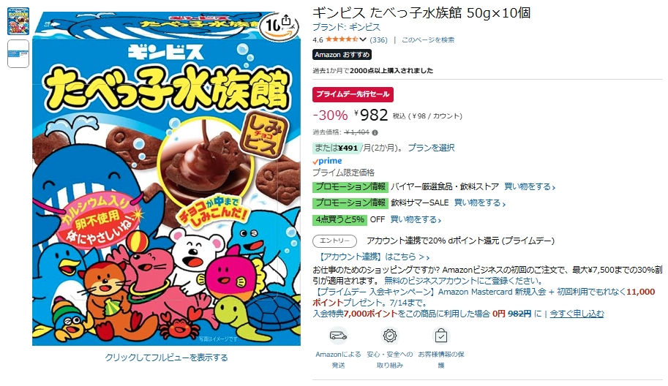Image resolution: width=668 pixels, height=386 pixels.
Task: Click the share icon on product image
Action: 286,21
